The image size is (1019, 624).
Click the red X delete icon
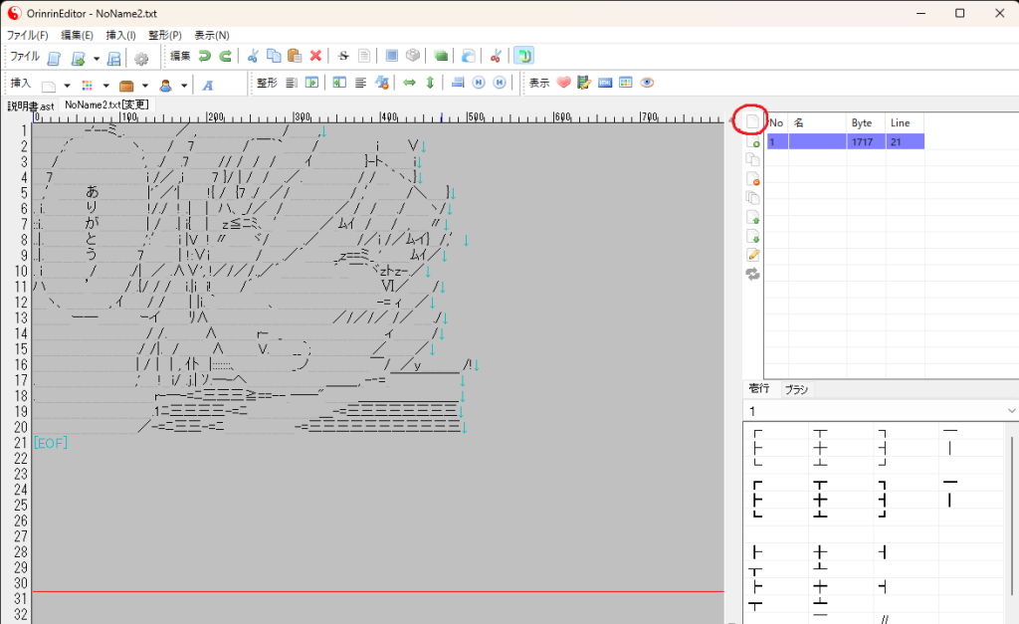point(315,57)
